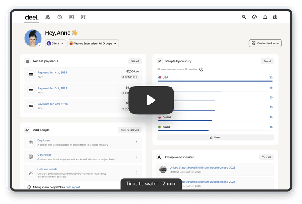
Task: Play the video overview
Action: (x=151, y=100)
